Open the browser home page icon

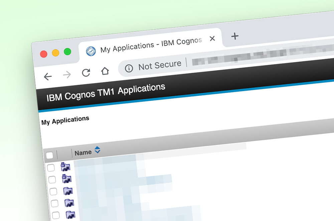click(x=105, y=71)
